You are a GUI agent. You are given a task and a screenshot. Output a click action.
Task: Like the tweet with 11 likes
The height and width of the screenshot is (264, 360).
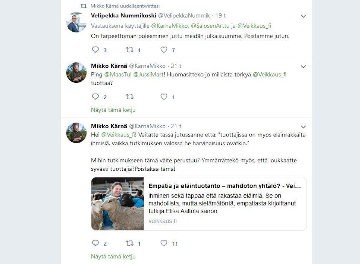[x=164, y=243]
